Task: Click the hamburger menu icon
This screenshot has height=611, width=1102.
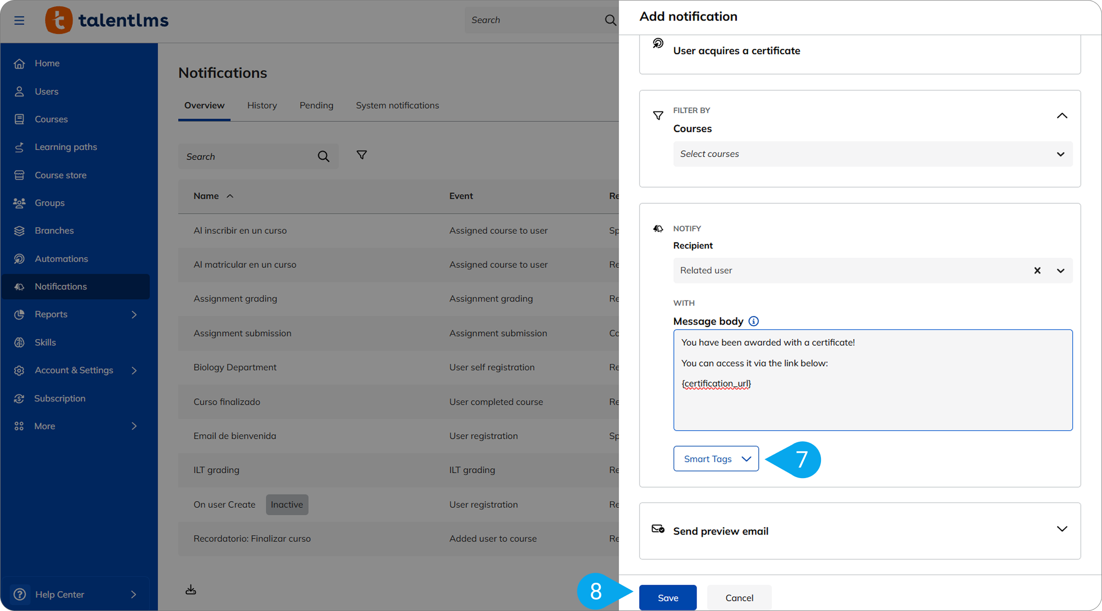Action: coord(19,21)
